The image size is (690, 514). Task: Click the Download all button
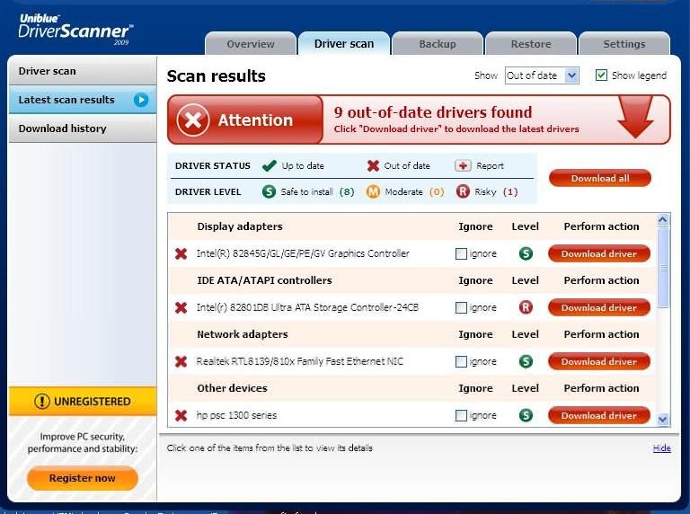[x=600, y=178]
